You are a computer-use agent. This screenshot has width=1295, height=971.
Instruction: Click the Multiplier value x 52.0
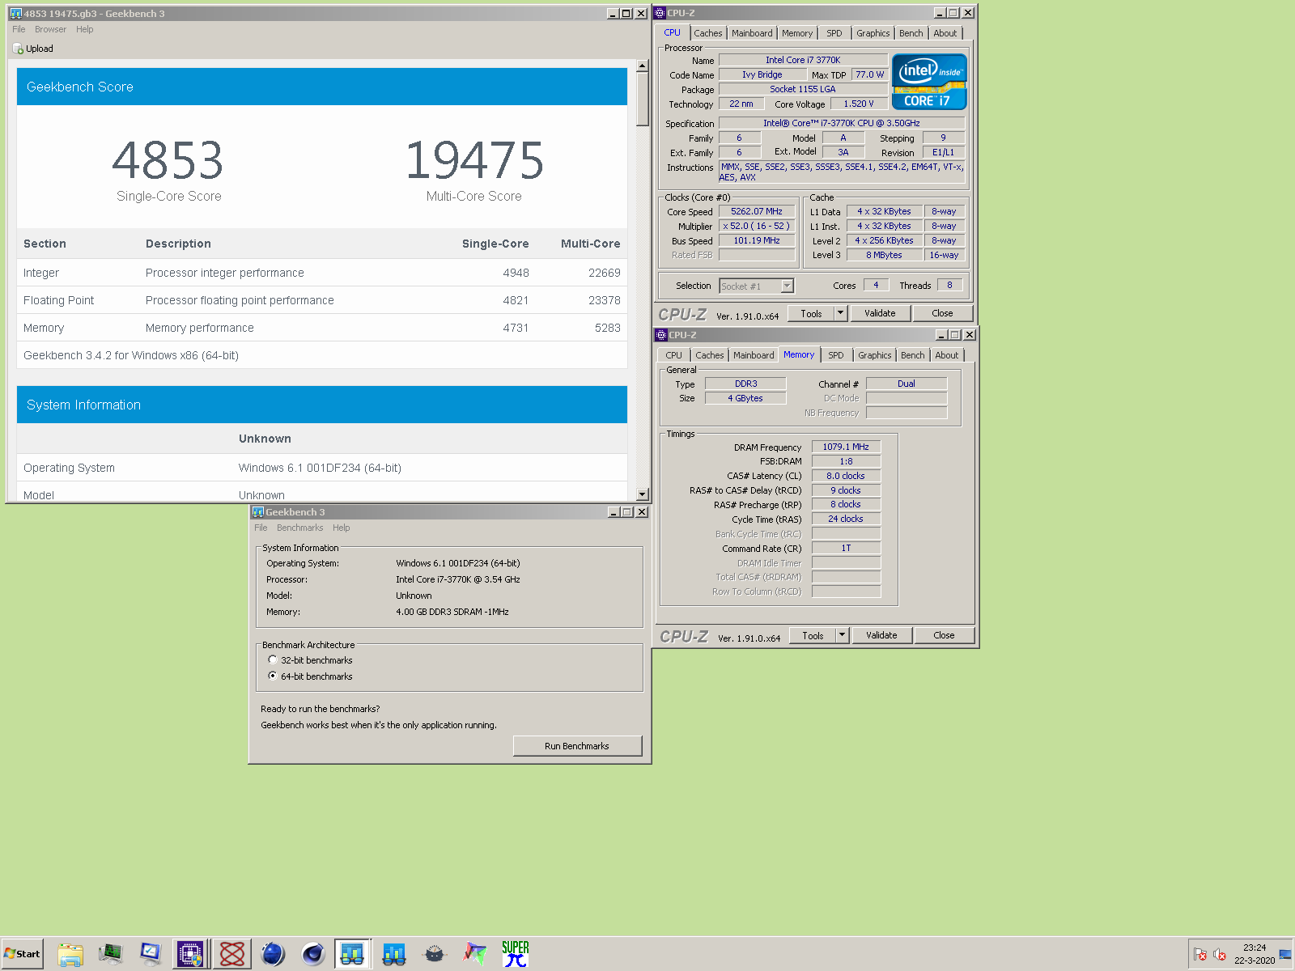coord(757,226)
